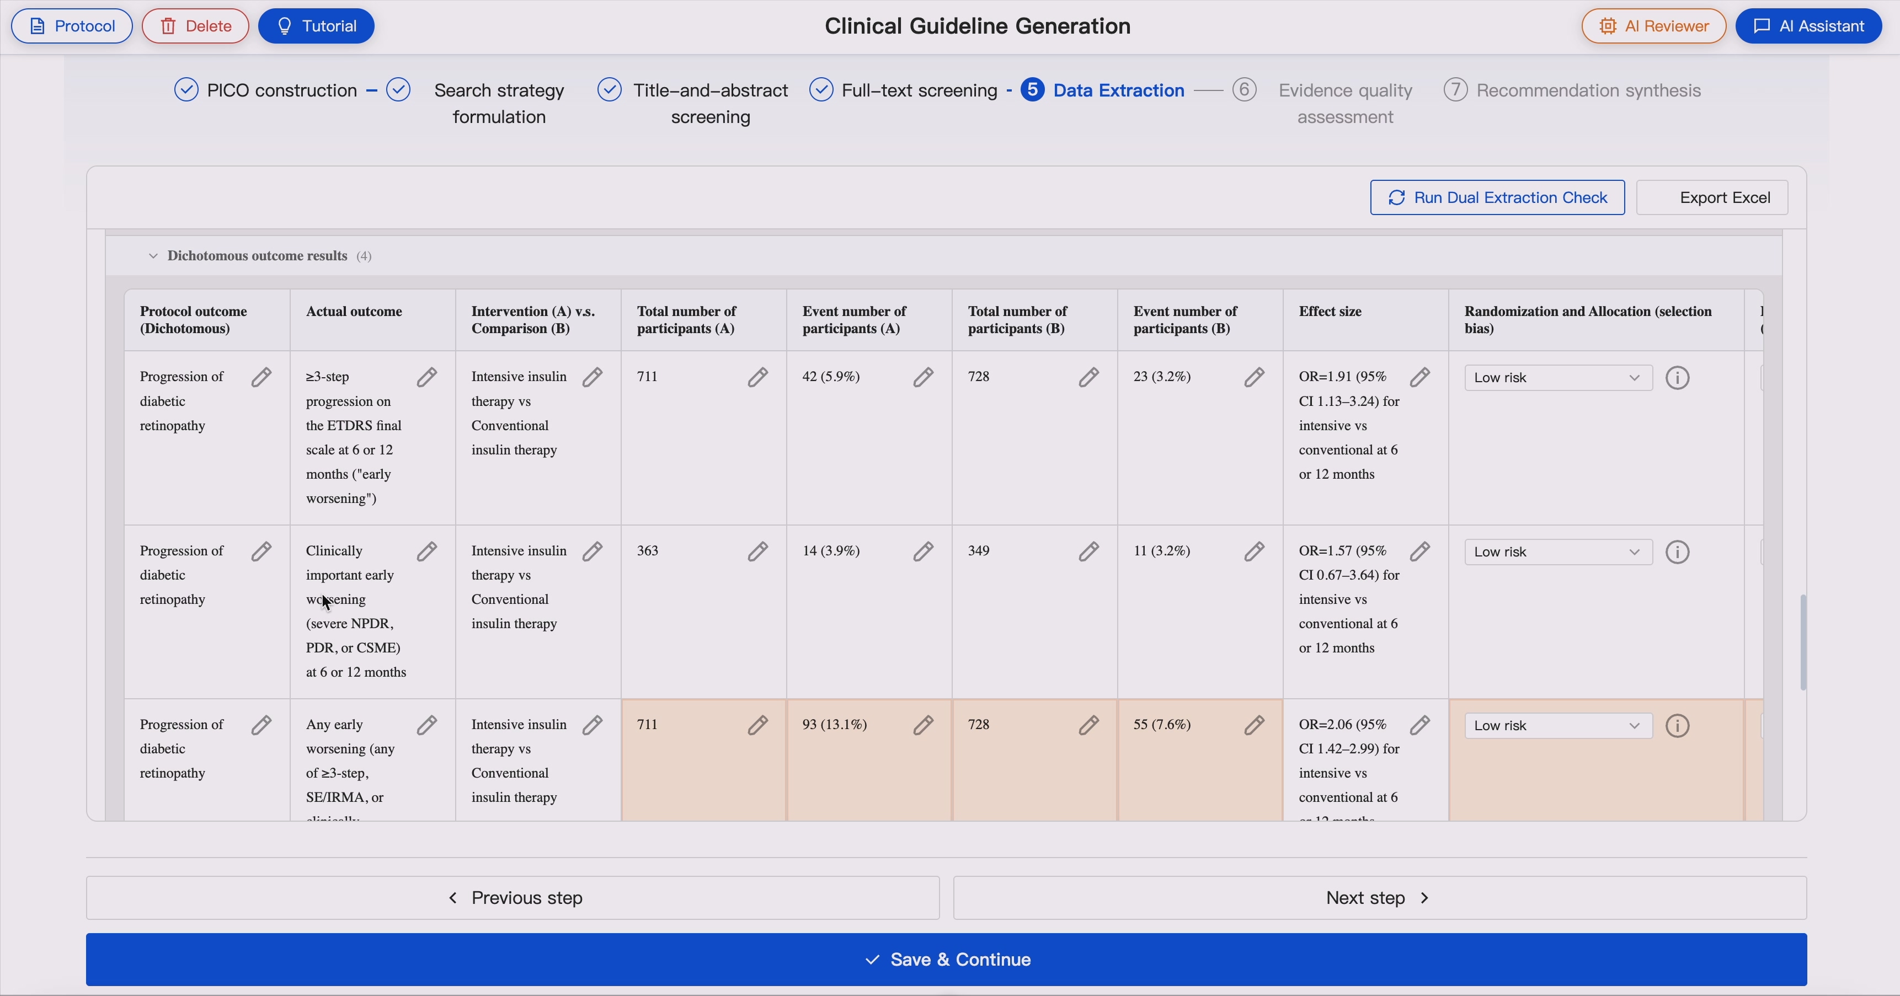Edit protocol outcome in 'Any early worsening' row

tap(261, 725)
